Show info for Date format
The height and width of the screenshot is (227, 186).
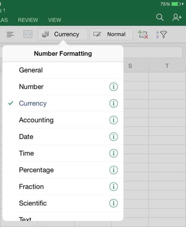[x=114, y=137]
